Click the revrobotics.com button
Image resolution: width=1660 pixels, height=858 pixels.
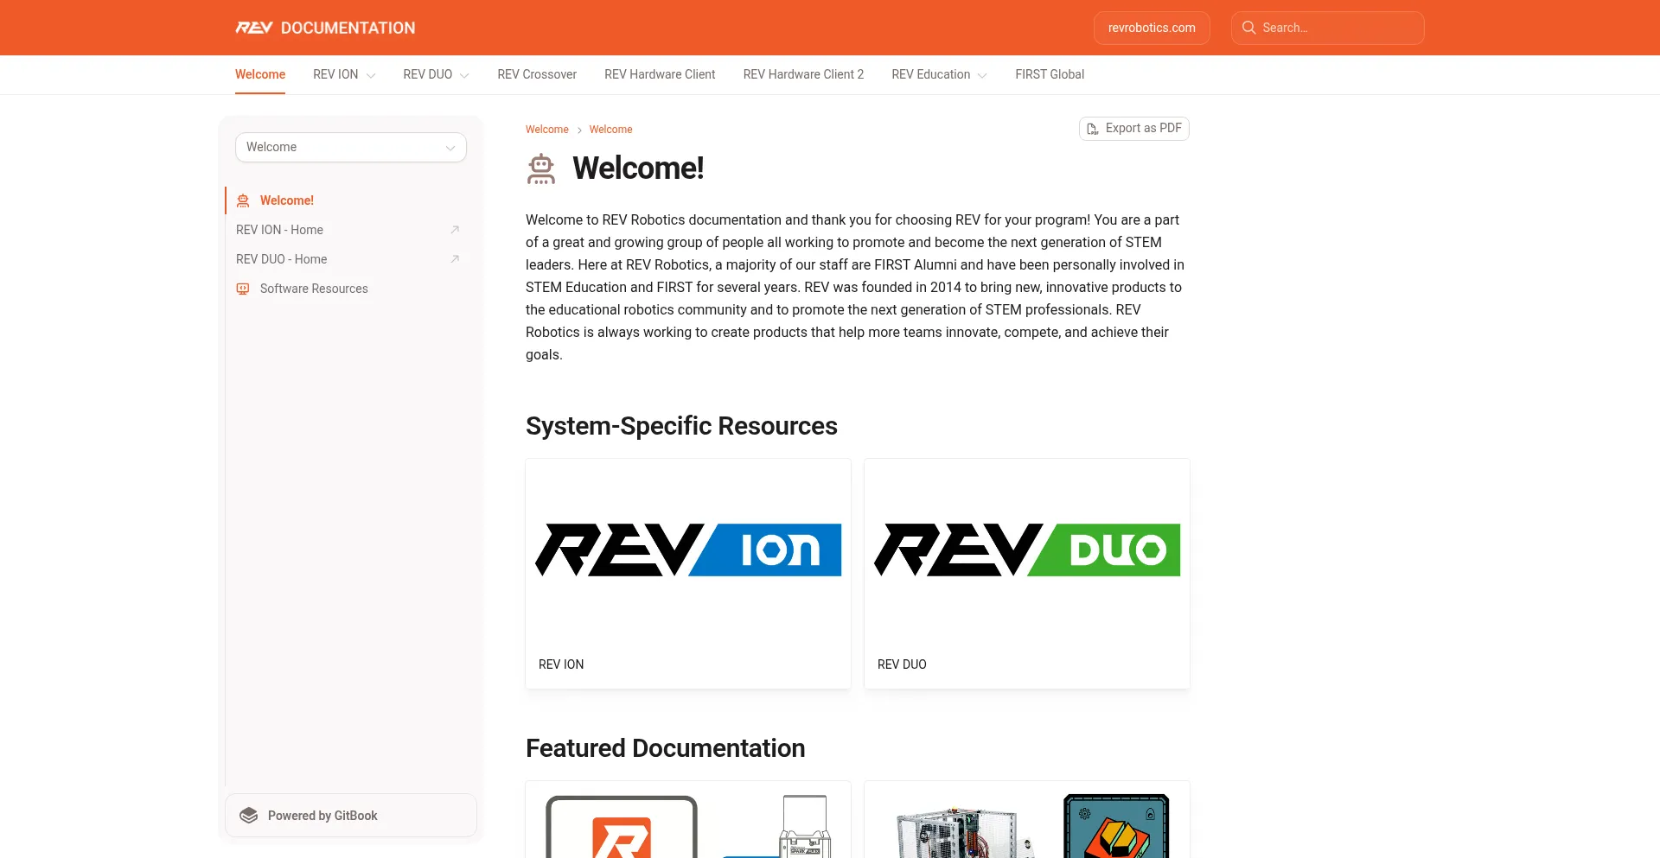click(1152, 28)
